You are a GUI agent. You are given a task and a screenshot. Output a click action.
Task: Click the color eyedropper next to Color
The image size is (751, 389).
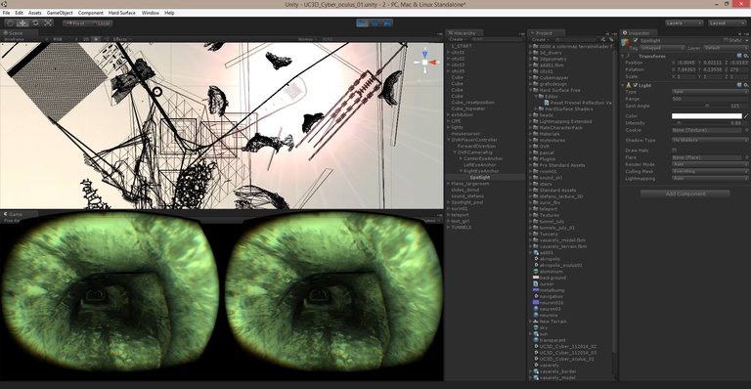click(746, 115)
